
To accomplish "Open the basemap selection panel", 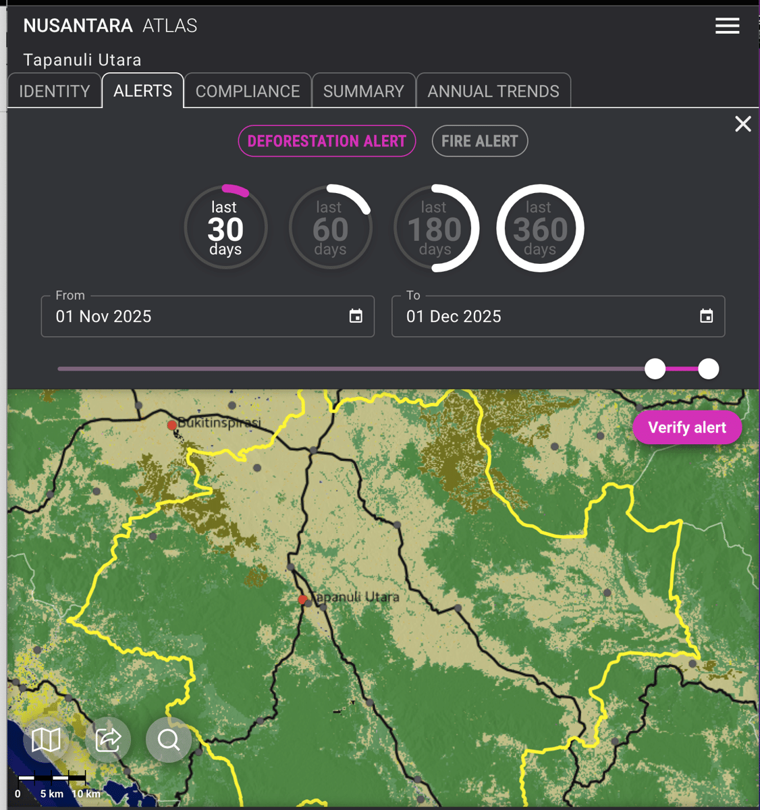I will tap(45, 740).
